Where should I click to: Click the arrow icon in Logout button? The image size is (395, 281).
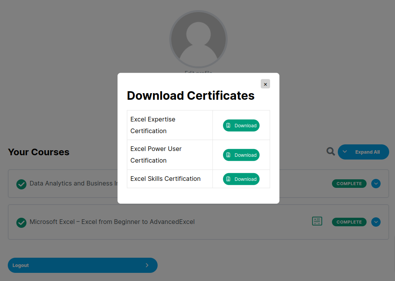tap(147, 265)
